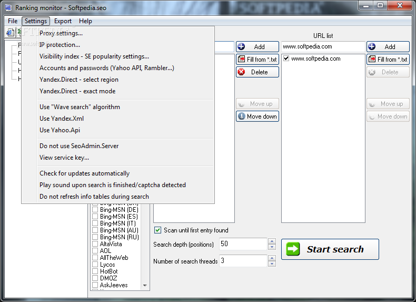Close the open Settings menu
416x302 pixels.
(36, 21)
